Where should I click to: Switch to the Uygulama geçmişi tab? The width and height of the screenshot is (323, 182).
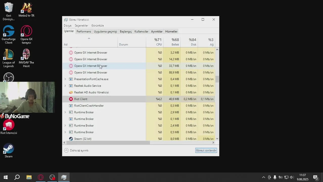click(105, 32)
